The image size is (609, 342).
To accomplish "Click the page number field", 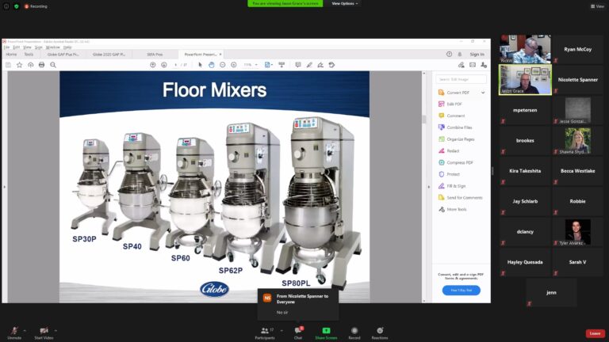I will click(176, 65).
